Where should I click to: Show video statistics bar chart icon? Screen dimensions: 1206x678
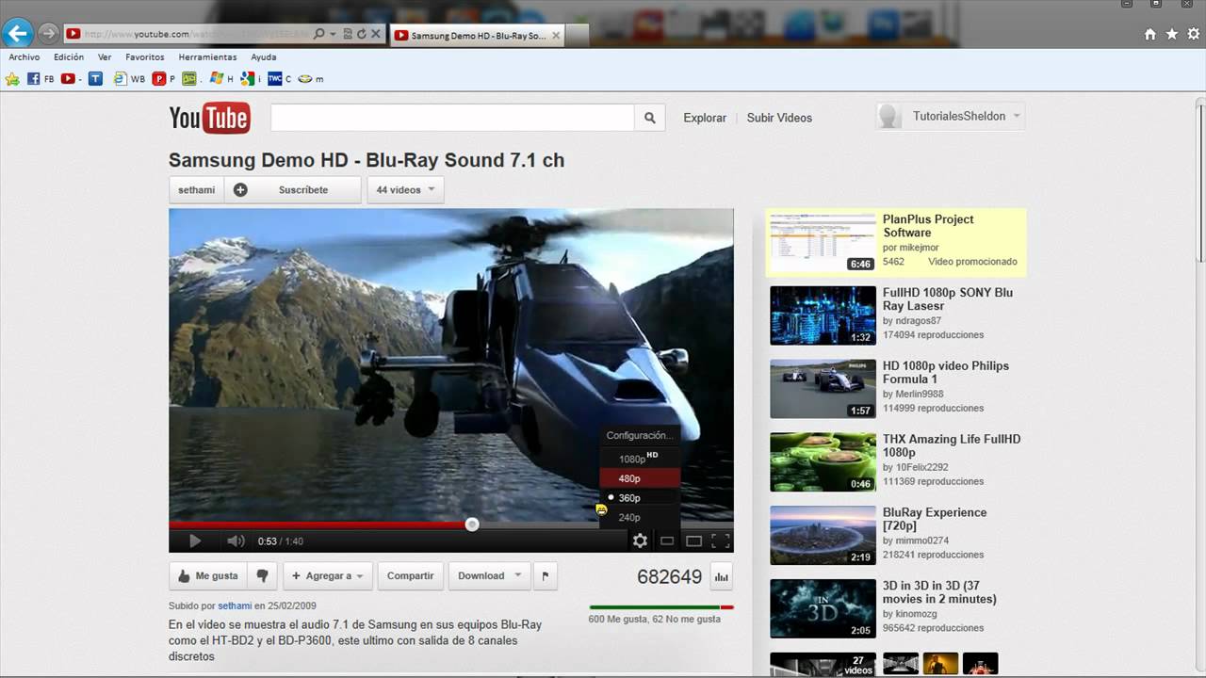click(x=722, y=576)
